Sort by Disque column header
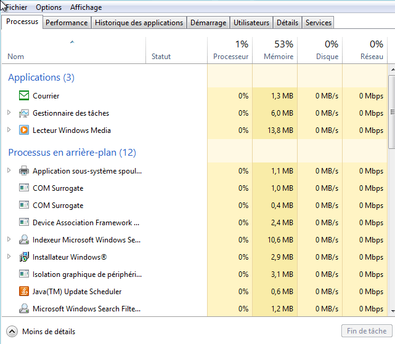The image size is (395, 344). point(320,50)
